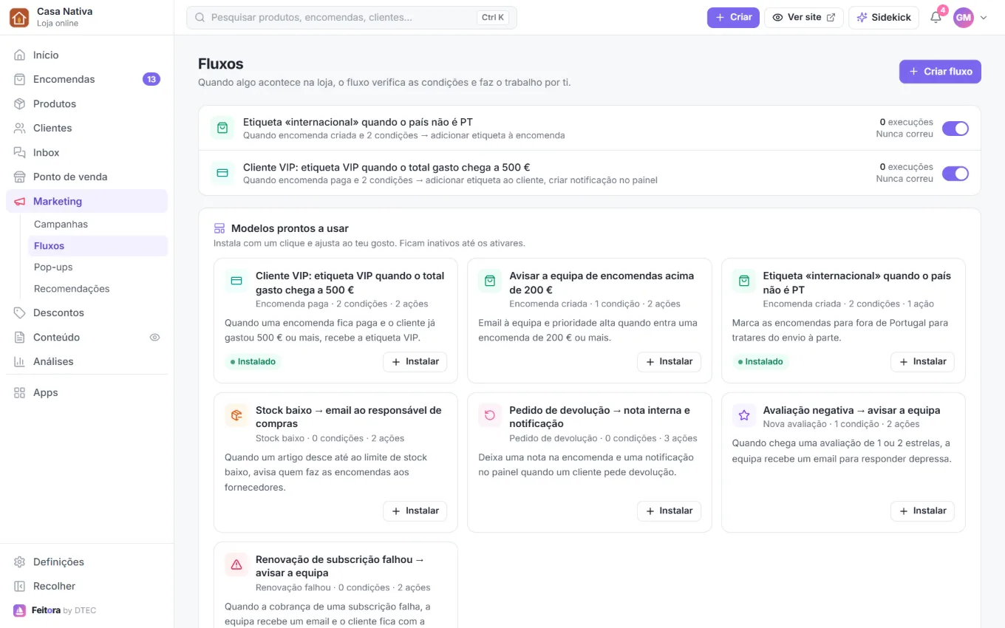Viewport: 1005px width, 628px height.
Task: Open the notifications bell icon
Action: click(x=936, y=18)
